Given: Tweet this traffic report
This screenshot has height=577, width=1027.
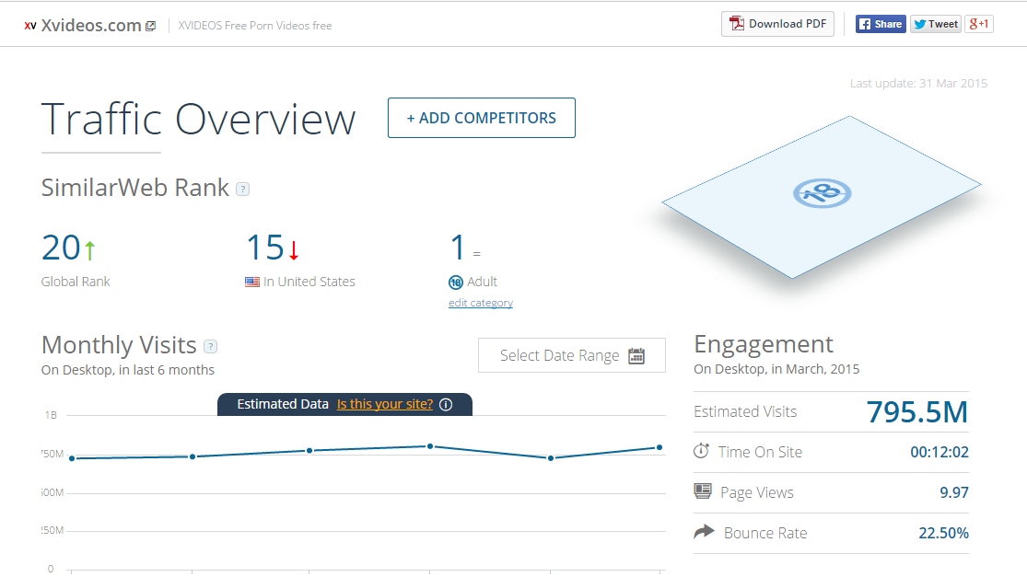Looking at the screenshot, I should (935, 24).
